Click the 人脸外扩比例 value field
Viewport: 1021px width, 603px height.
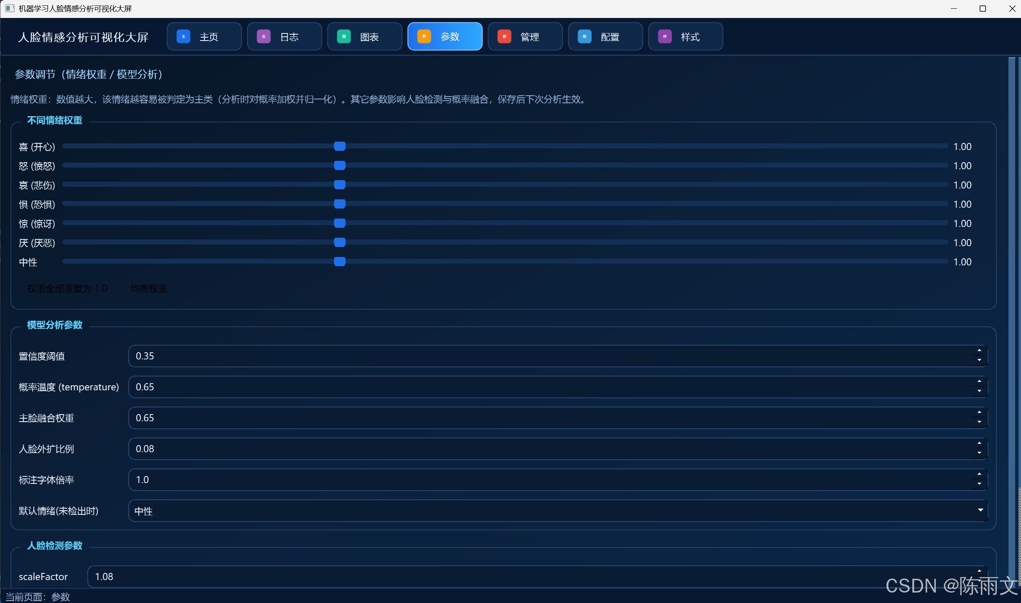tap(558, 449)
